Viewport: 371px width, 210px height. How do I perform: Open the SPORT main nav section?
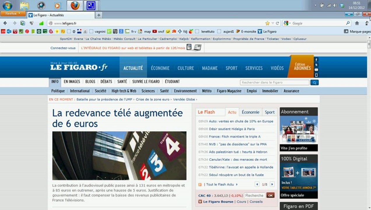pos(231,68)
